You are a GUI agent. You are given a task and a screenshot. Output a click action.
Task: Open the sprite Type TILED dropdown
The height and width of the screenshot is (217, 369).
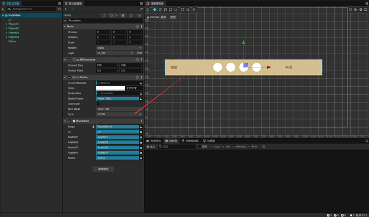[119, 114]
